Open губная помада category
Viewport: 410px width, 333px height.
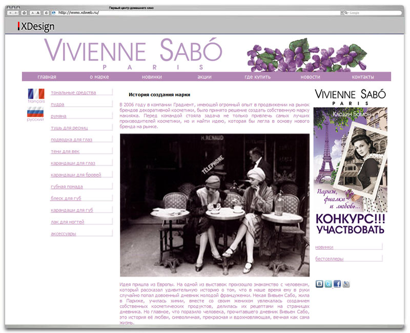click(x=67, y=186)
